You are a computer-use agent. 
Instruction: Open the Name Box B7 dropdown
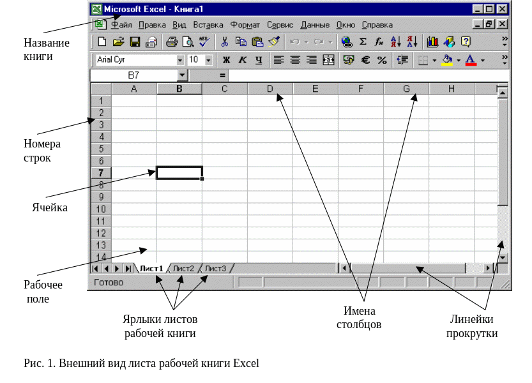183,75
